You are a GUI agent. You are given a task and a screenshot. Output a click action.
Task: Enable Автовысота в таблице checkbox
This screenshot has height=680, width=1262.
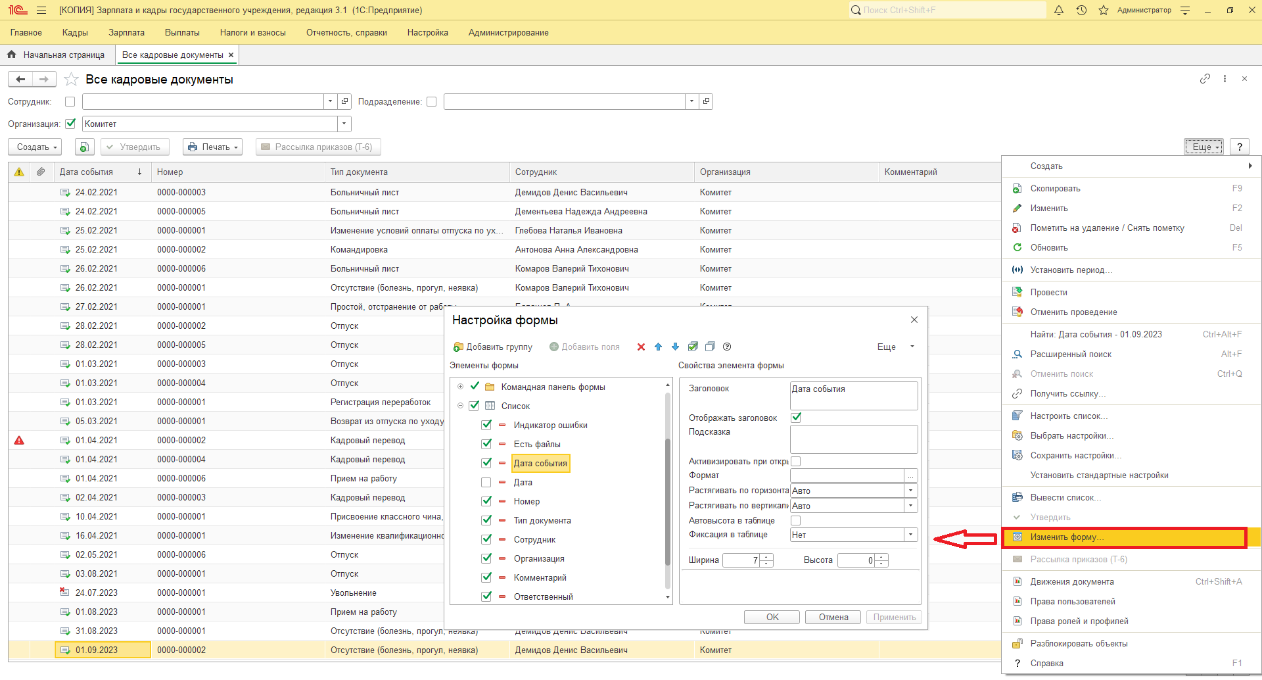796,521
